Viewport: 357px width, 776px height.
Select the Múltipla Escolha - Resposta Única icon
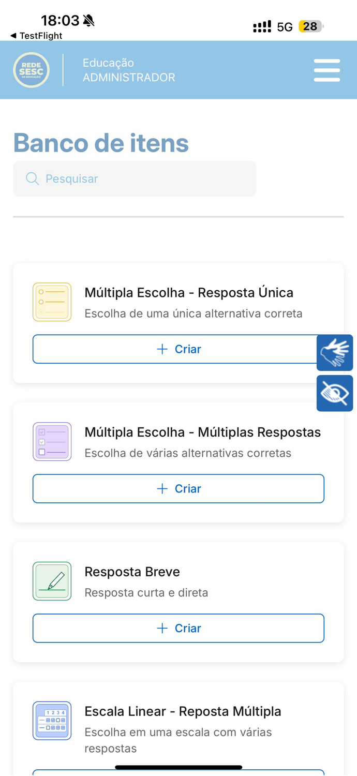52,301
